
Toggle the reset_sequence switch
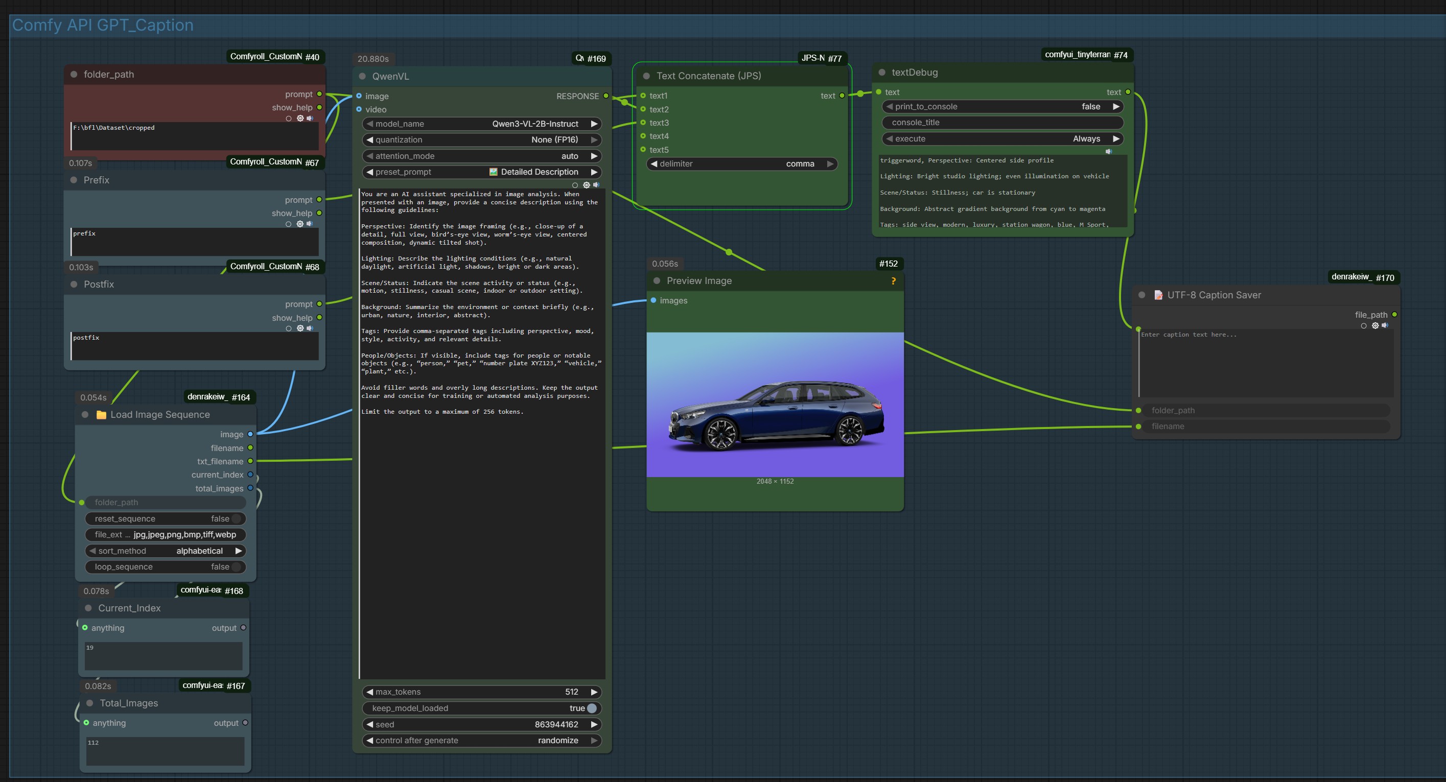237,519
